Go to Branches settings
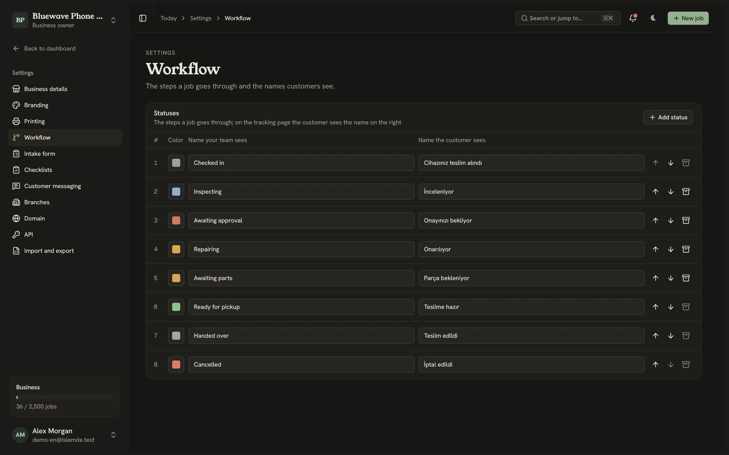This screenshot has width=729, height=455. pos(65,202)
